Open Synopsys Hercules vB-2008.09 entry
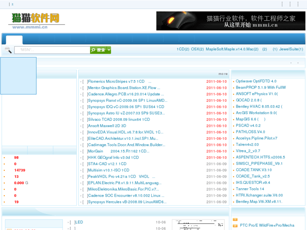This screenshot has width=307, height=230. point(127,202)
